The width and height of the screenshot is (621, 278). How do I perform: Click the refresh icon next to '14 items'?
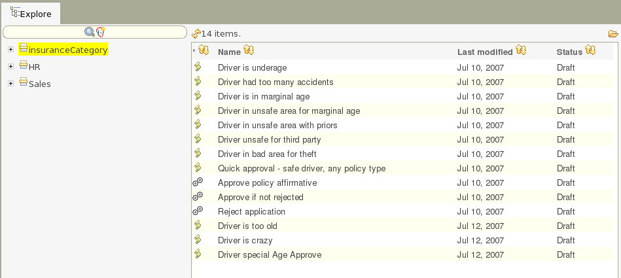196,33
